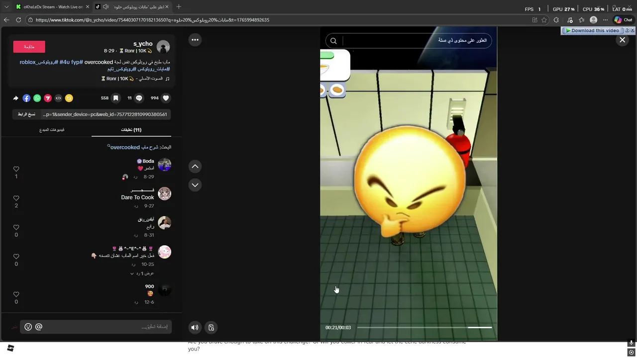This screenshot has height=358, width=637.
Task: Open the roblox hashtag link
Action: [39, 62]
